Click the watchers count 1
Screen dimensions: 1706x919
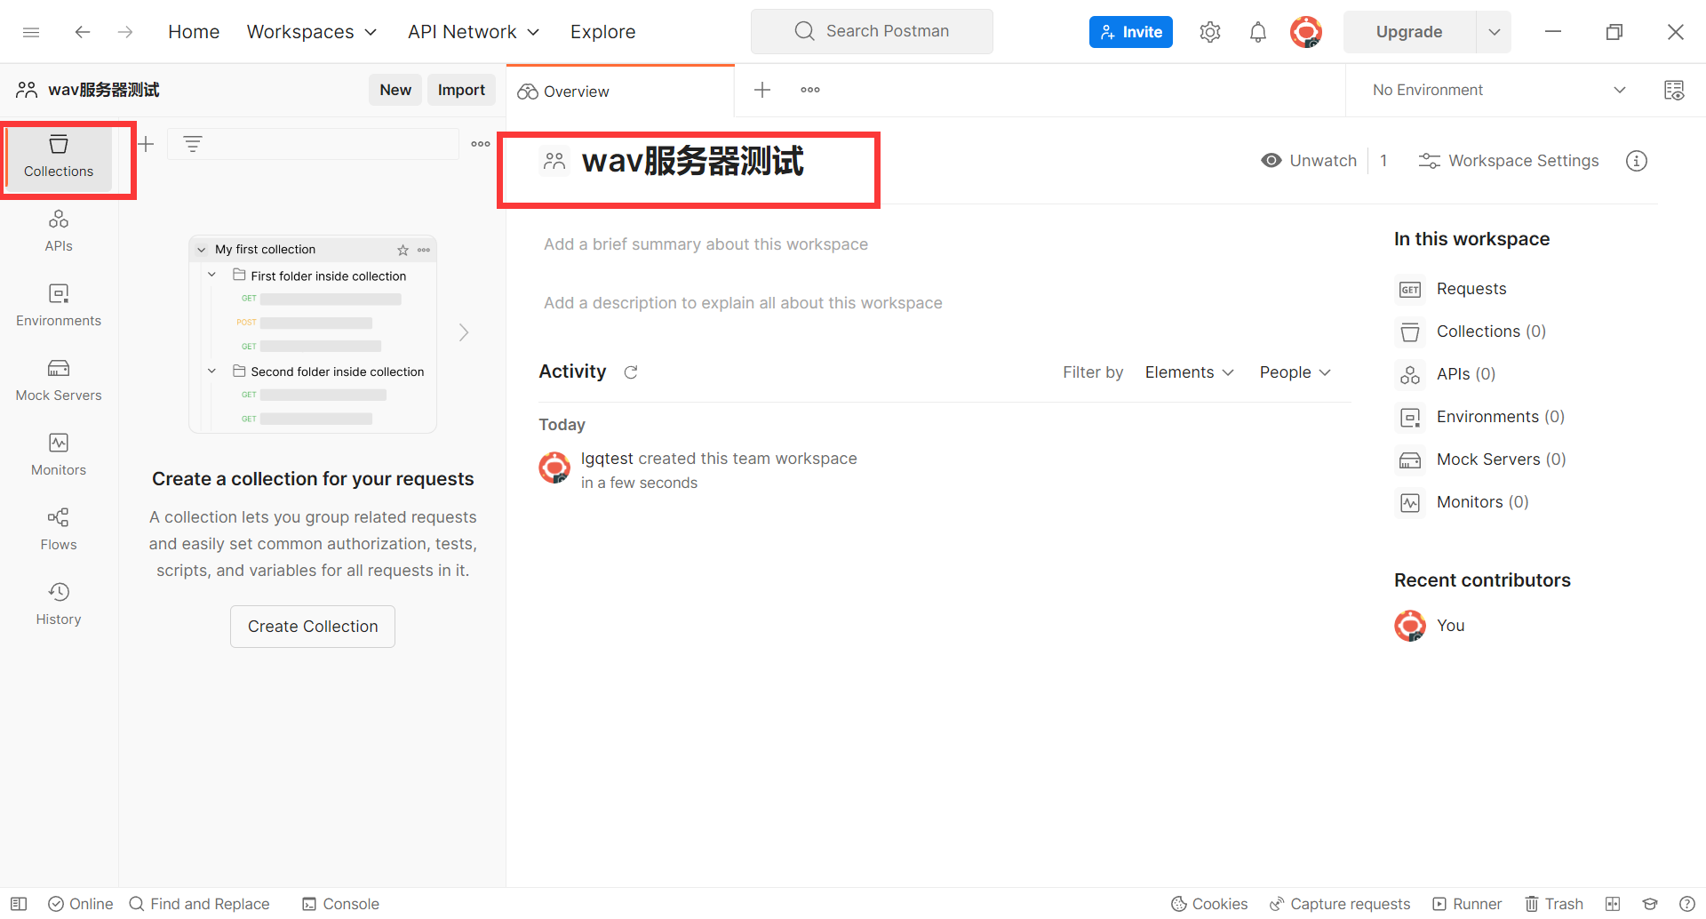[x=1383, y=161]
